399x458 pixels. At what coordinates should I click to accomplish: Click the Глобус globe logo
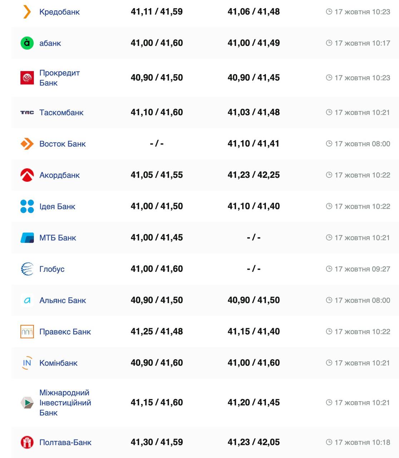pyautogui.click(x=27, y=269)
